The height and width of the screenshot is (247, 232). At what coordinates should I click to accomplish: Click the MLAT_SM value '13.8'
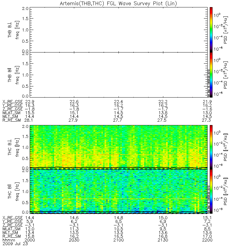coord(163,113)
